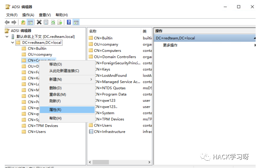Choose 刷新(F) from the context menu
The image size is (257, 168).
tap(67, 101)
